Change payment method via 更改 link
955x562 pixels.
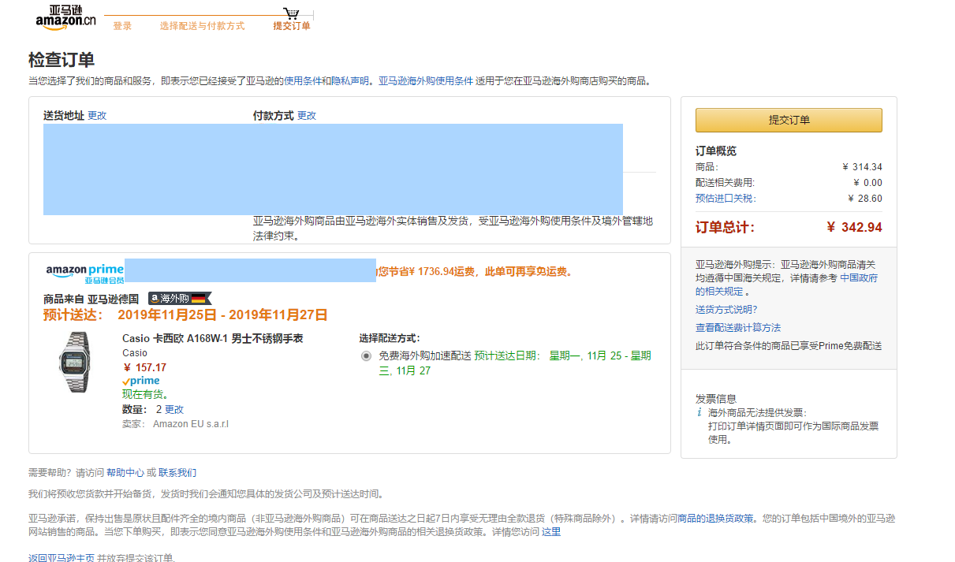[307, 115]
